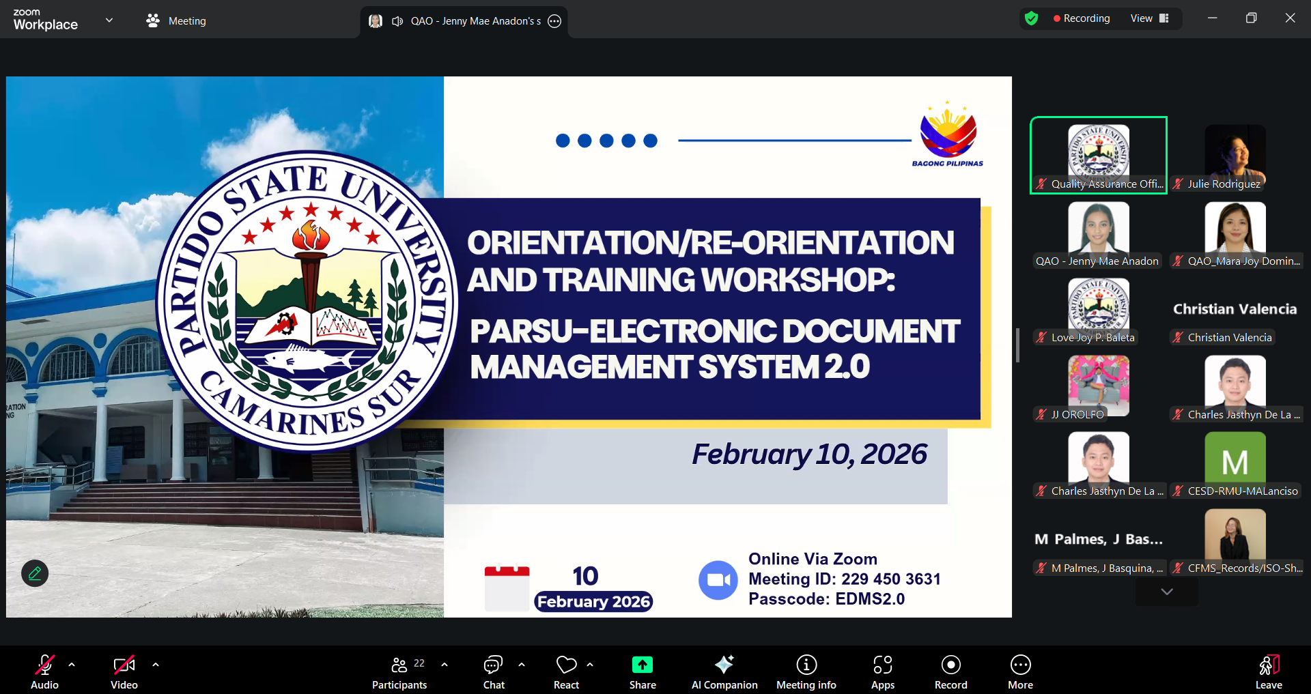
Task: Open the Zoom Workplace dropdown menu
Action: click(109, 20)
